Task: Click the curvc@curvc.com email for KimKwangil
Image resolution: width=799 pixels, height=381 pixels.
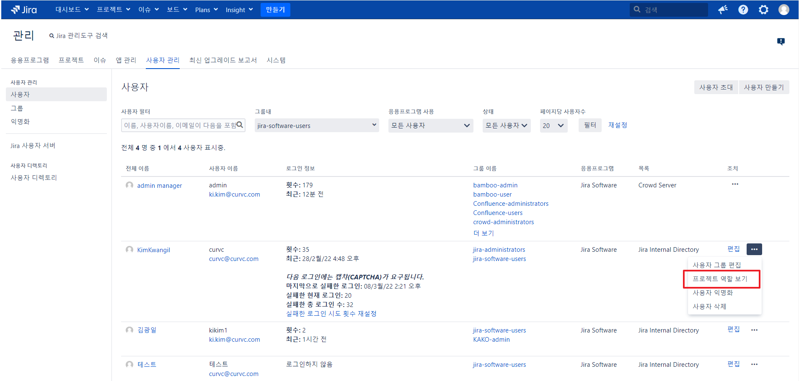Action: pyautogui.click(x=234, y=259)
